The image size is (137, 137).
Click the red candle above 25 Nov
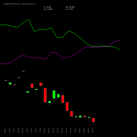pos(63,99)
